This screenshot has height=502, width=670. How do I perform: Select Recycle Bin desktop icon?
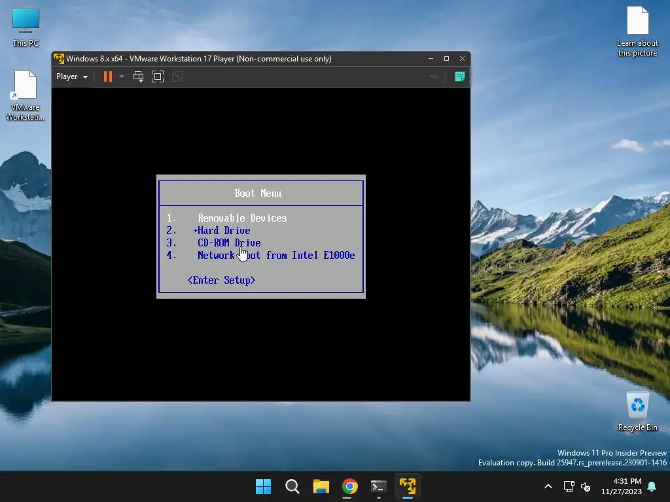pyautogui.click(x=637, y=412)
